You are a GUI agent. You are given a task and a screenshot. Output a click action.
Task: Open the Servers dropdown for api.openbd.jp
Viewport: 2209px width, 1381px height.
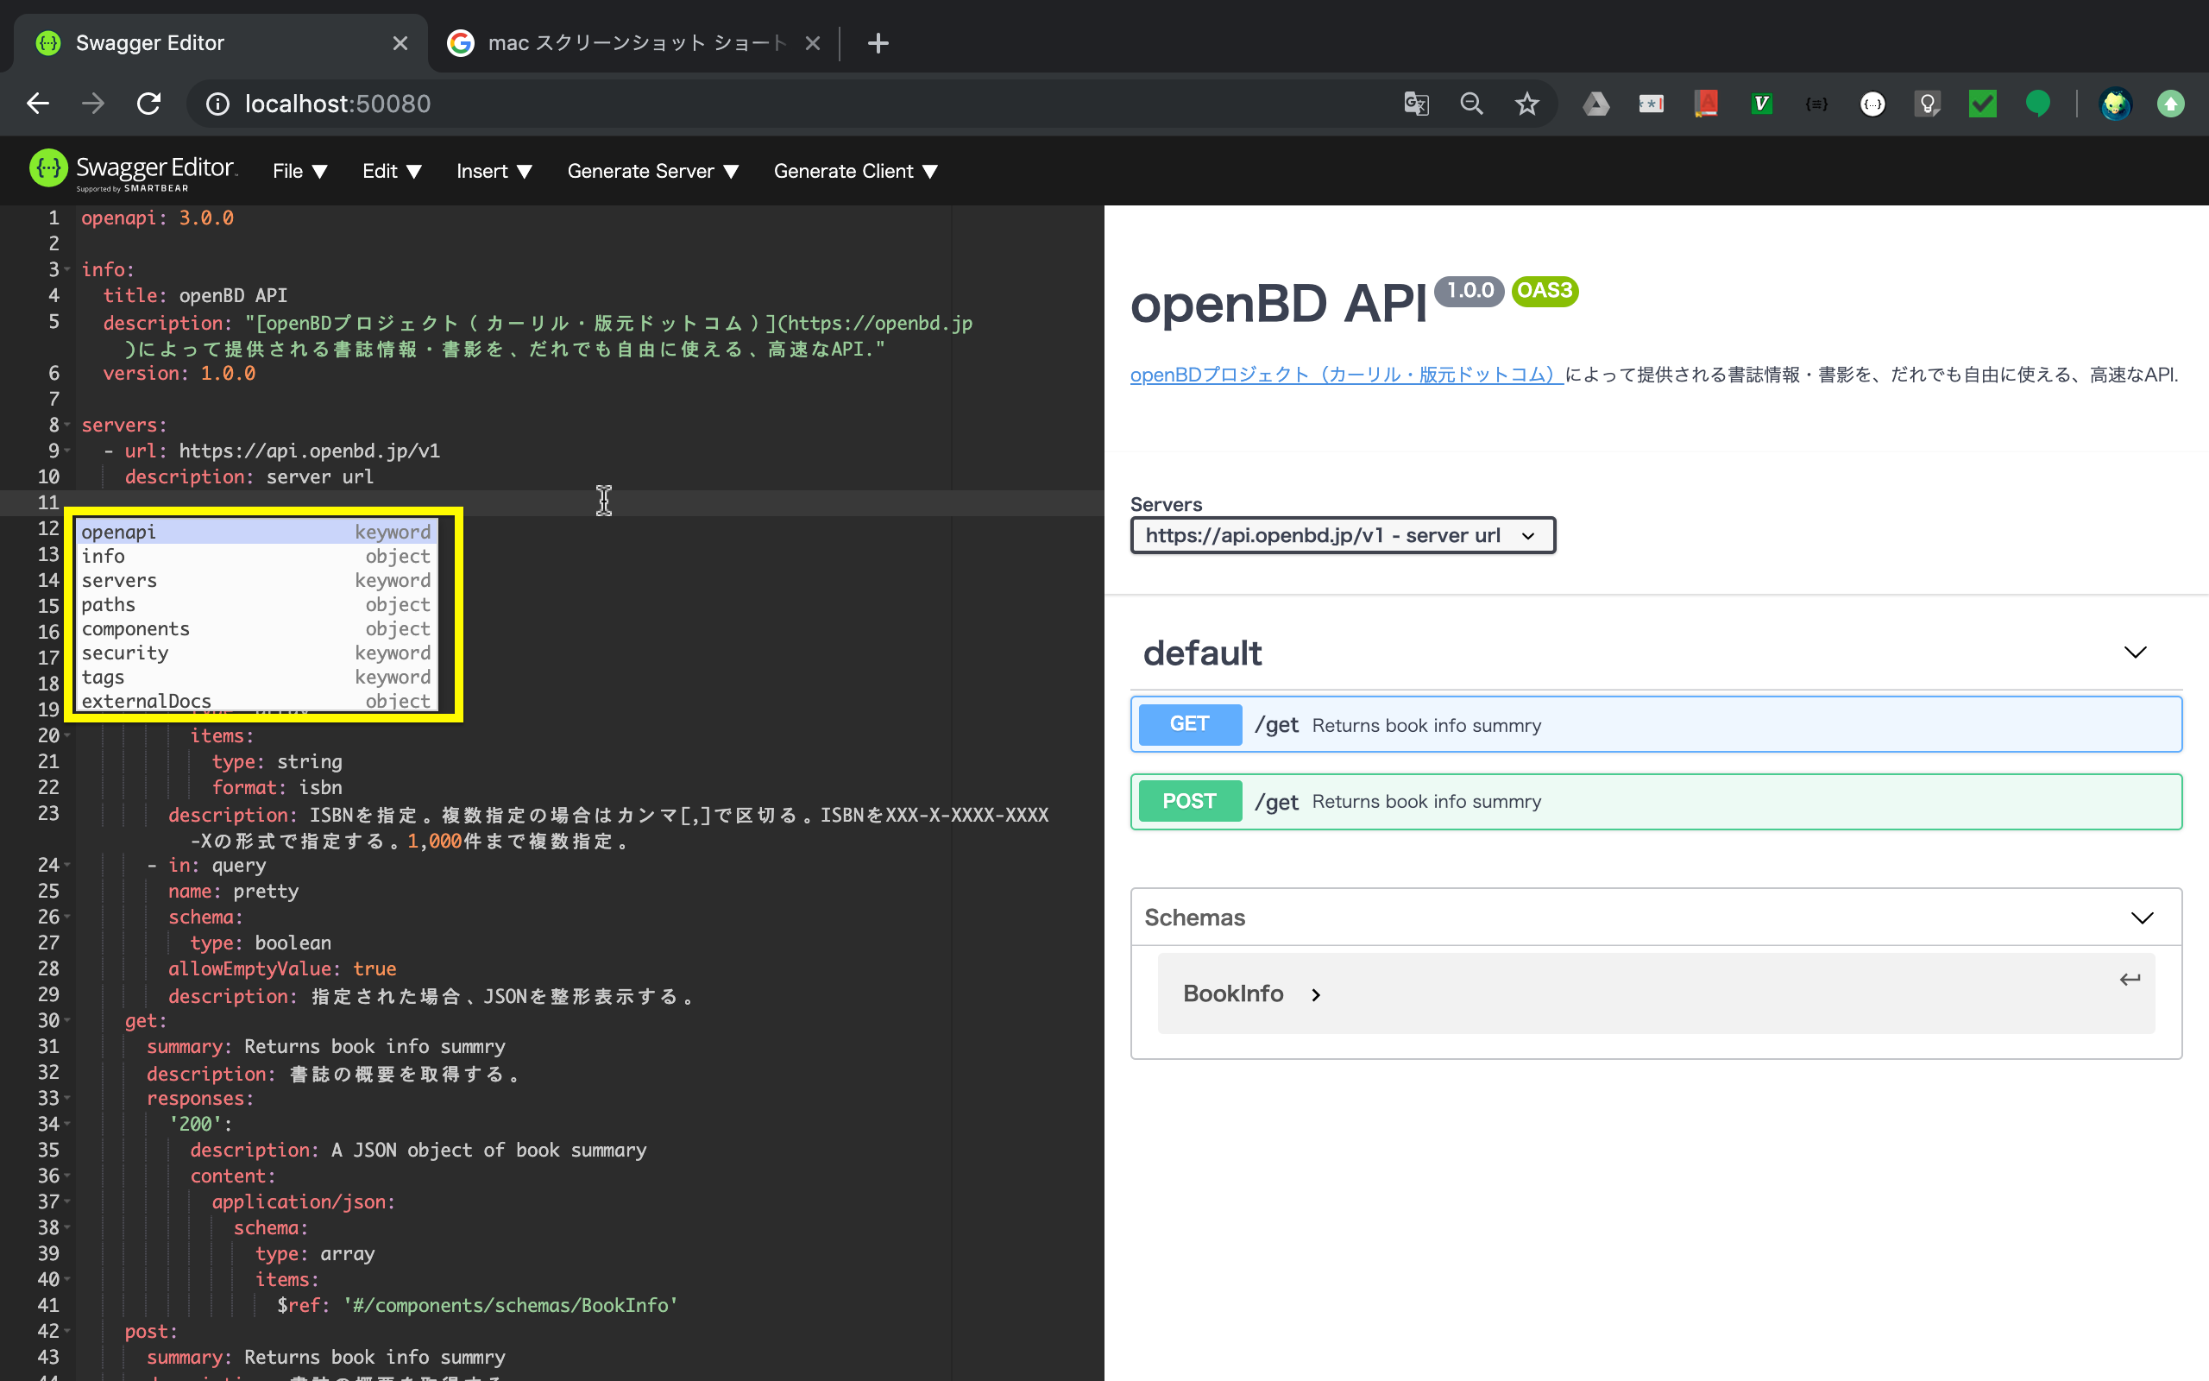pos(1341,535)
